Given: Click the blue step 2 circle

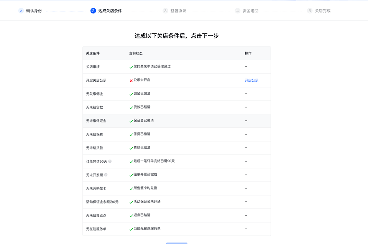Looking at the screenshot, I should click(x=93, y=11).
